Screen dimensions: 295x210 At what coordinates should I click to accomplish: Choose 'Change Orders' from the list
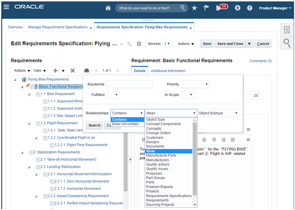(158, 133)
